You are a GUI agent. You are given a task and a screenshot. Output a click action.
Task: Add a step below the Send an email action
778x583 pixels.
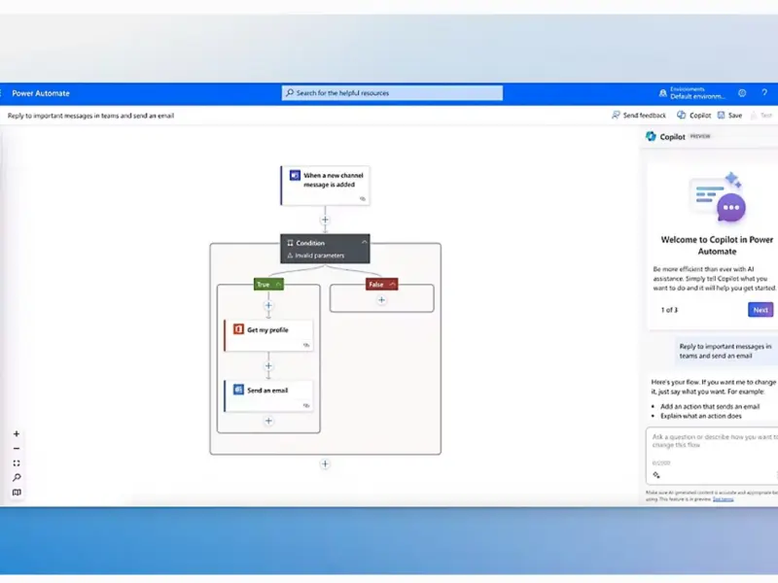coord(268,421)
